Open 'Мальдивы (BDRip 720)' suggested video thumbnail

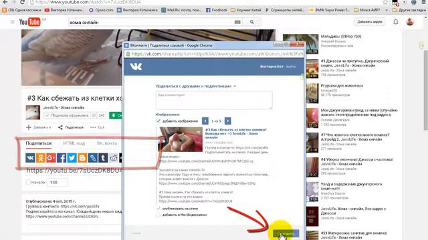300,43
